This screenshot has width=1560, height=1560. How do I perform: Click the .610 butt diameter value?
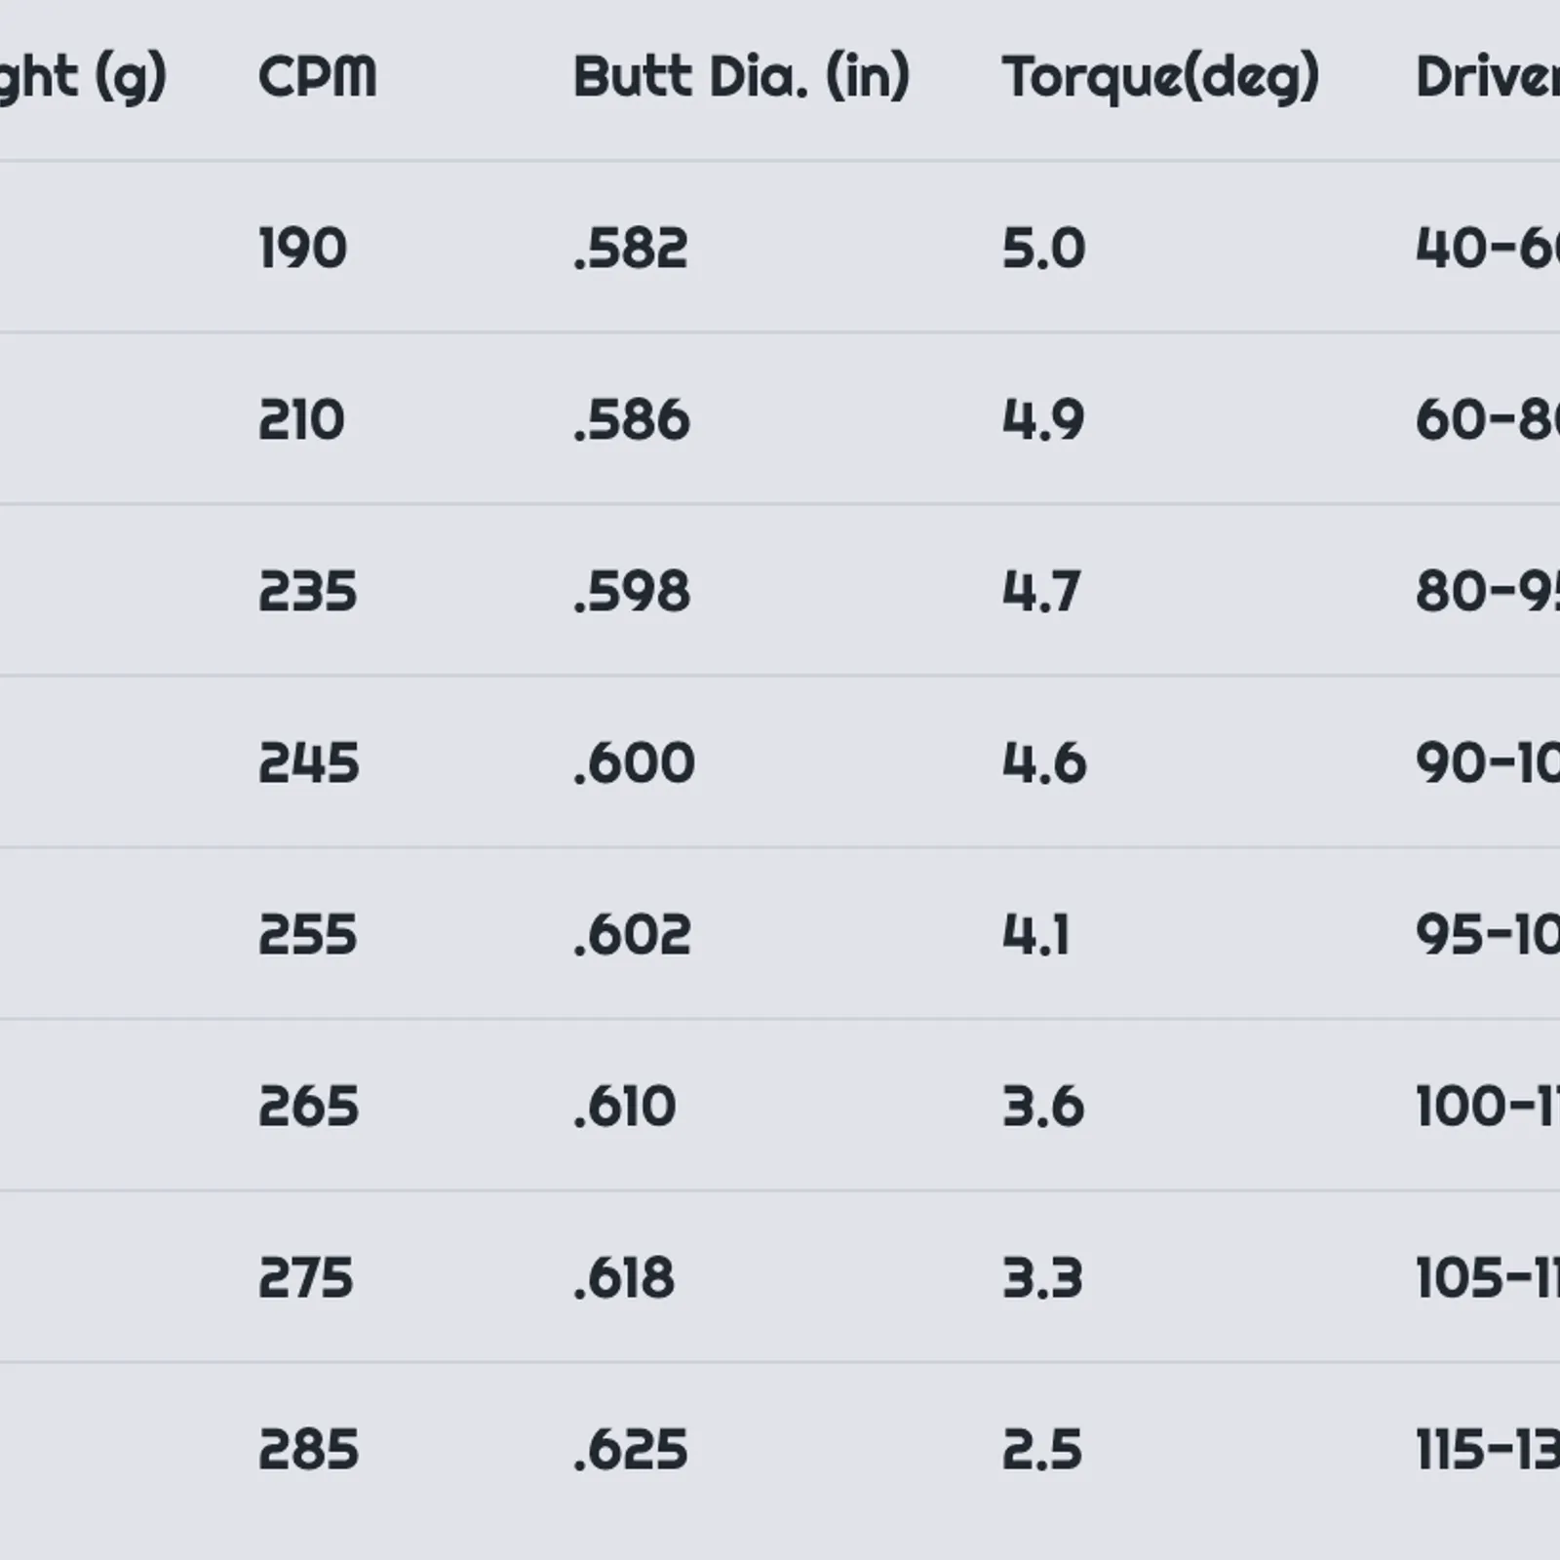click(624, 1107)
